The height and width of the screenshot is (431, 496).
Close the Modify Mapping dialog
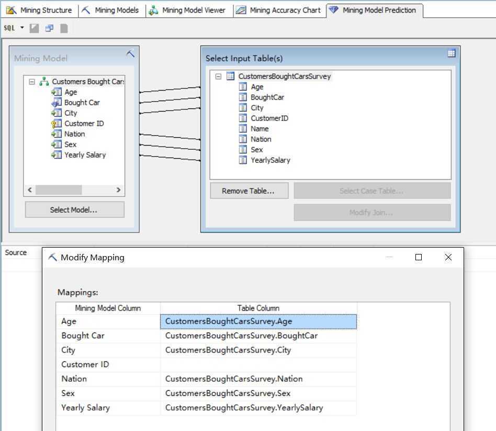pos(448,257)
